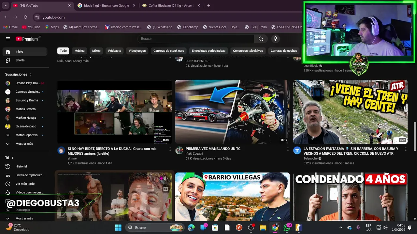This screenshot has width=417, height=234.
Task: Select the Mixes filter chip
Action: (x=96, y=51)
